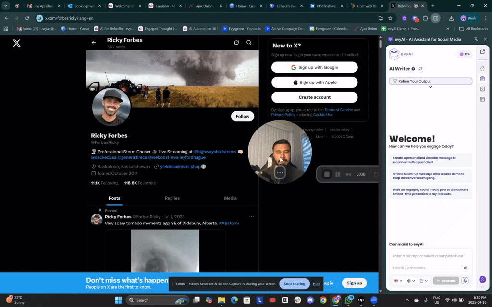Open Ricky Forbes profile picture
This screenshot has width=492, height=307.
tap(111, 107)
